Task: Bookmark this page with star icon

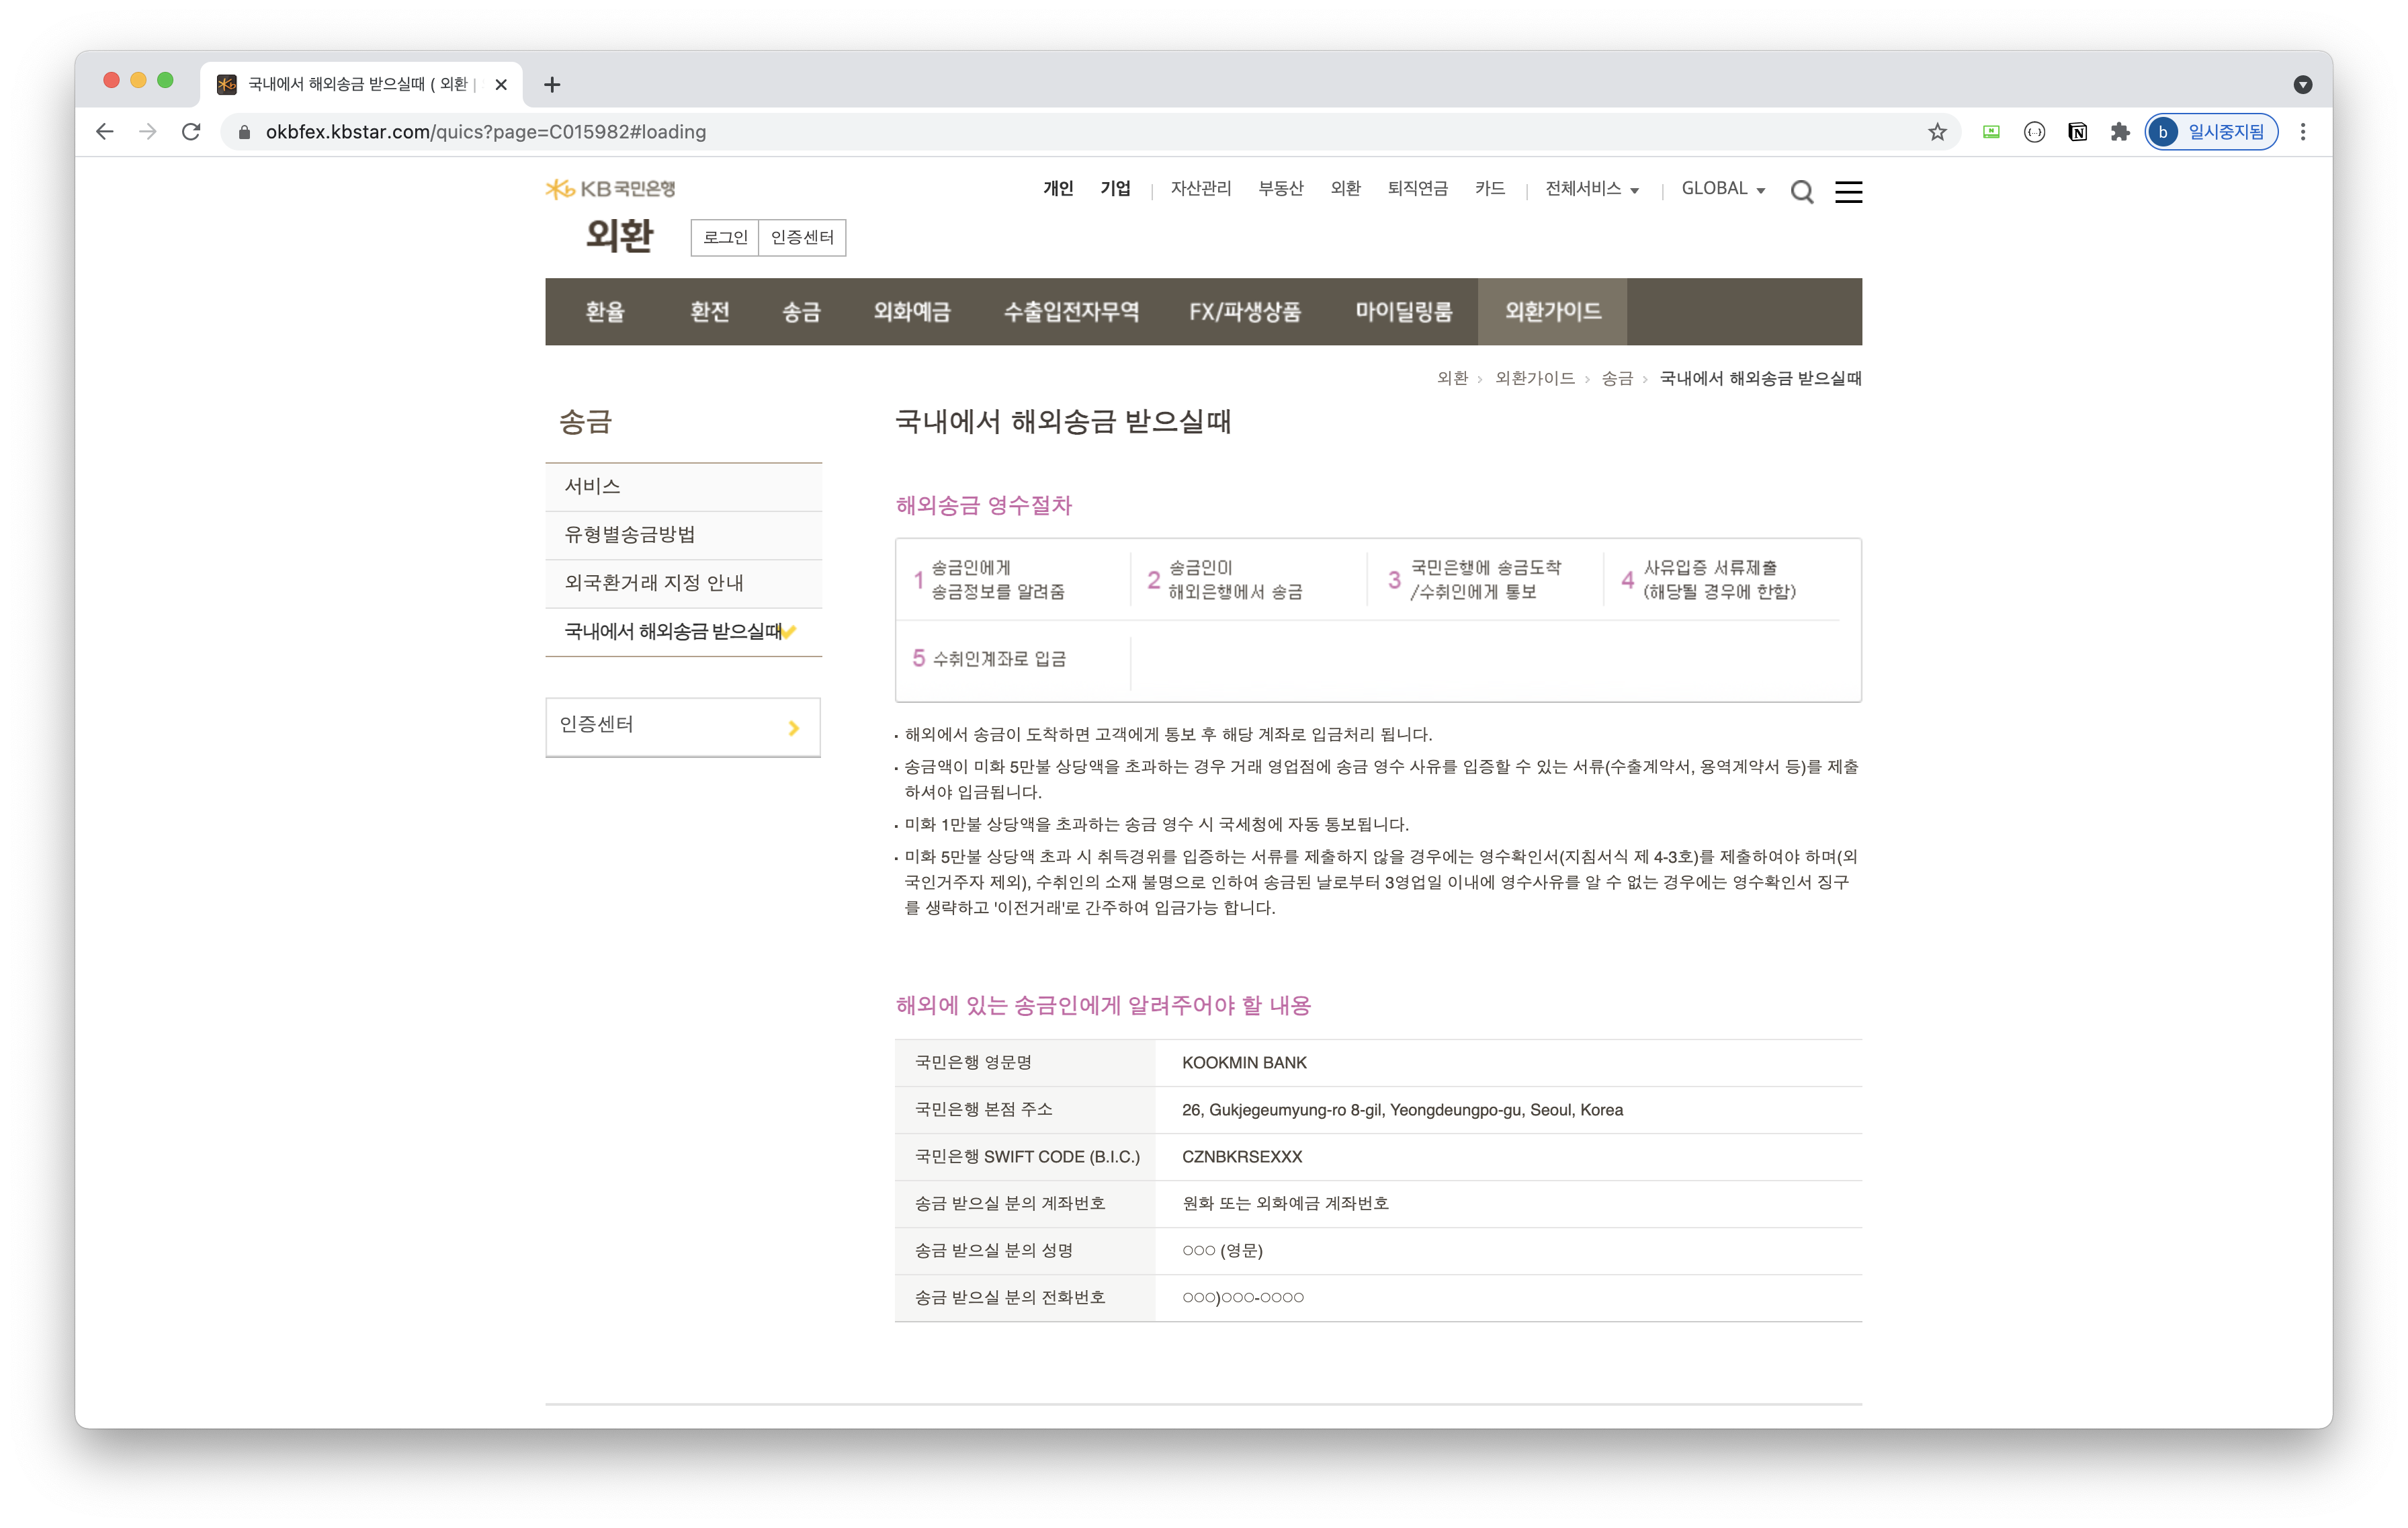Action: click(1937, 132)
